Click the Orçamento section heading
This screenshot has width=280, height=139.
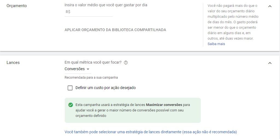pyautogui.click(x=17, y=6)
